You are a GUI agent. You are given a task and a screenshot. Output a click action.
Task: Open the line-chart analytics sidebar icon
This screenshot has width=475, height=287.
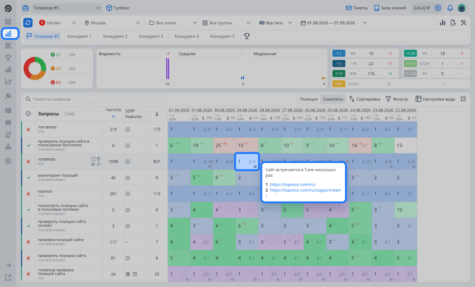pos(8,81)
